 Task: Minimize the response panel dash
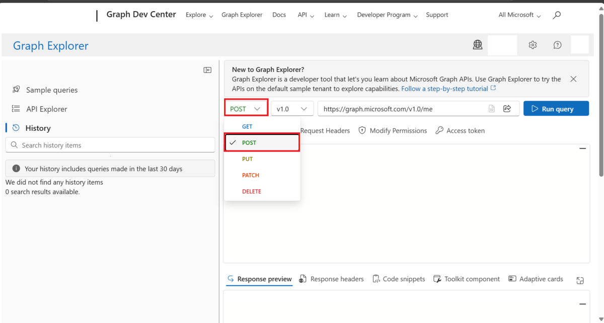pyautogui.click(x=583, y=304)
